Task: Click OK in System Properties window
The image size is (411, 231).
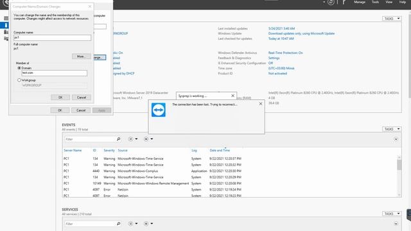Action: coord(60,110)
